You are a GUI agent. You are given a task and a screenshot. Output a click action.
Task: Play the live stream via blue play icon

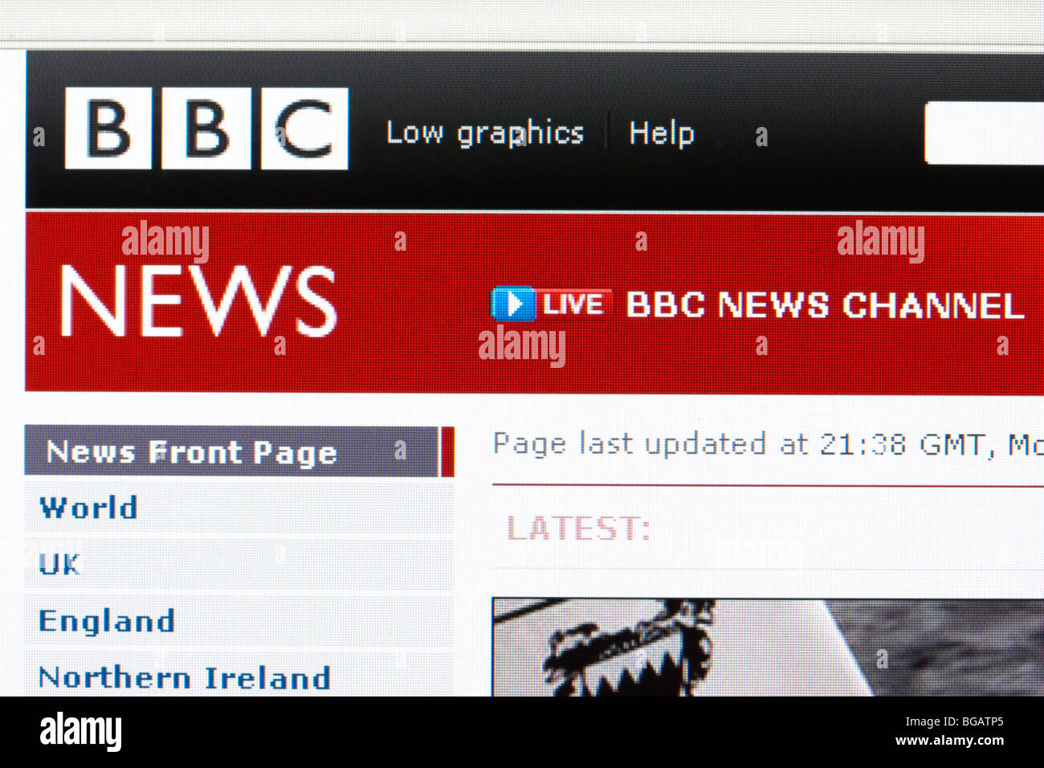512,304
